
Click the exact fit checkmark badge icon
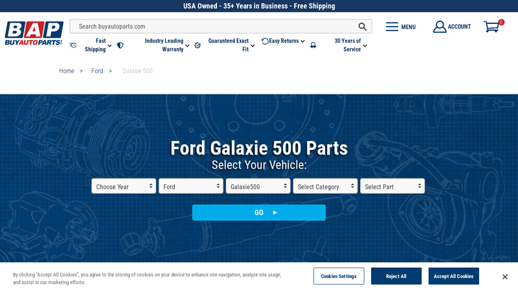click(x=197, y=45)
